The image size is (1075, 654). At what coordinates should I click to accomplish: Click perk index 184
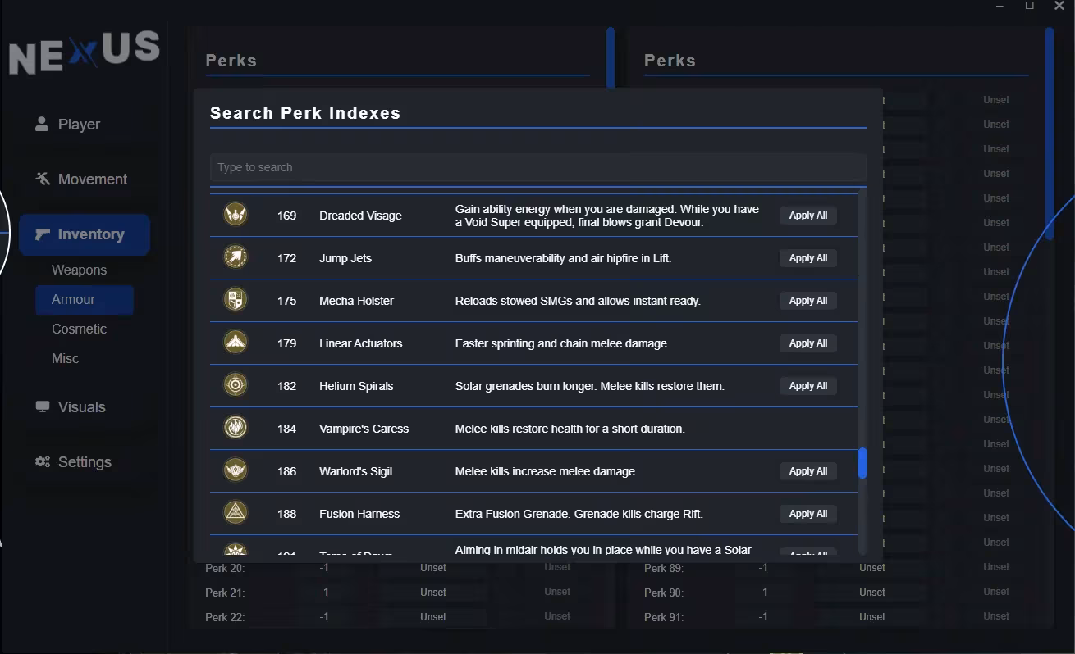(286, 429)
